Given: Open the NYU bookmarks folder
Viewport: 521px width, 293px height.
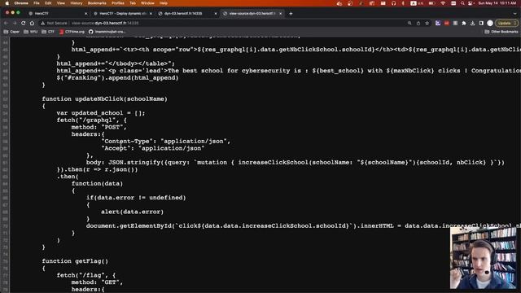Looking at the screenshot, I should (x=31, y=32).
